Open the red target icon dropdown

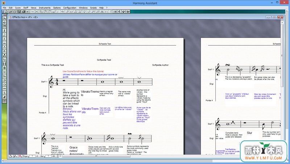click(x=20, y=156)
